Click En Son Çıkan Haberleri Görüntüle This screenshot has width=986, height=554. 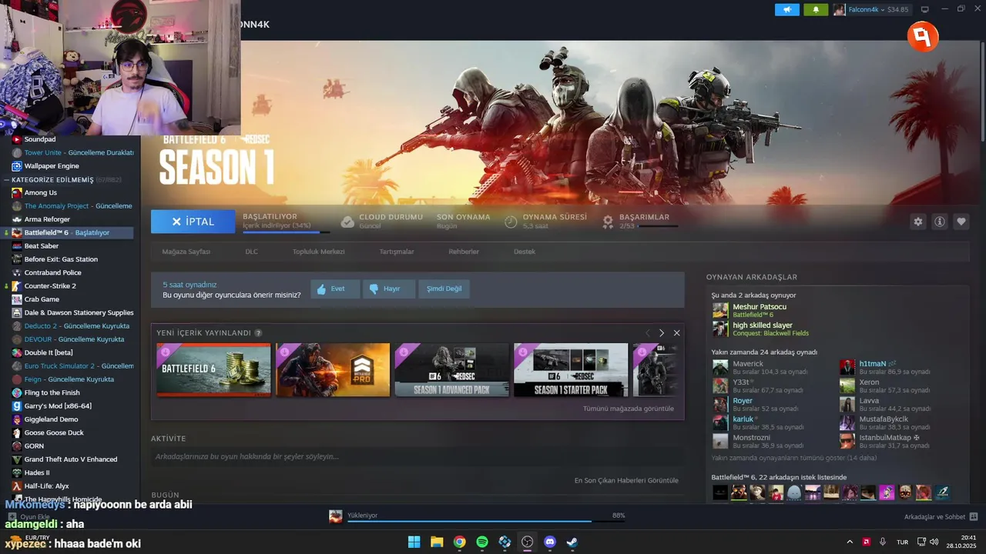point(626,480)
